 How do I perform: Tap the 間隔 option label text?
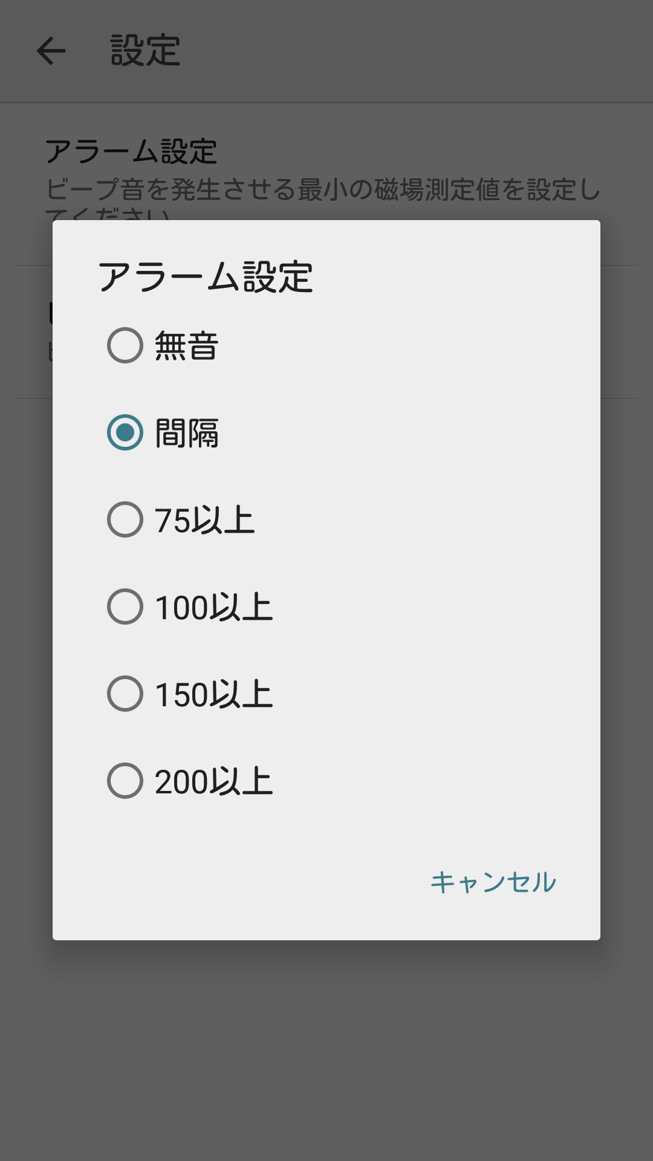tap(186, 434)
